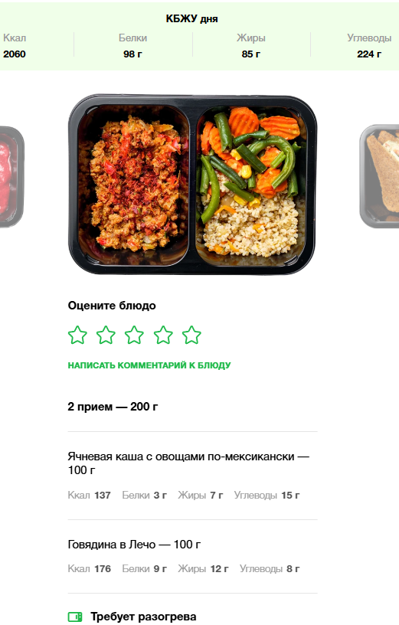Show previous dish with red food
This screenshot has width=399, height=625.
tap(11, 177)
